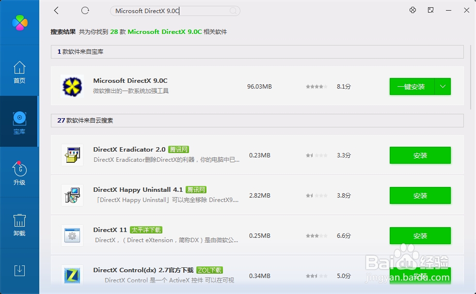This screenshot has width=476, height=294.
Task: Click the DirectX Happy Uninstall icon
Action: coord(72,195)
